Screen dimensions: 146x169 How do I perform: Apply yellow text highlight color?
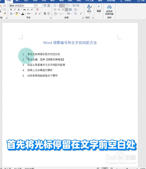coord(17,14)
